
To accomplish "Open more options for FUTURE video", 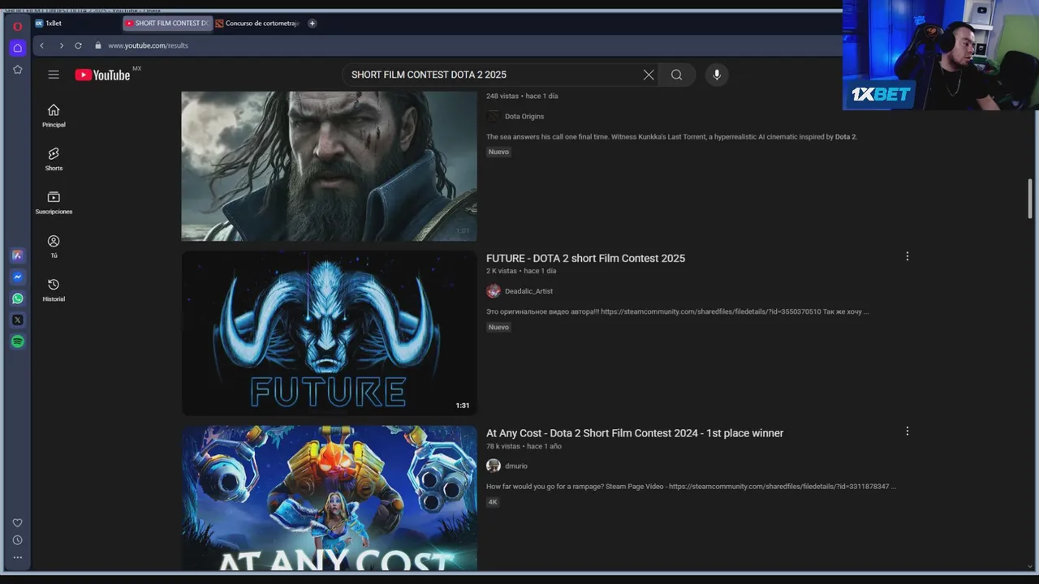I will point(907,256).
